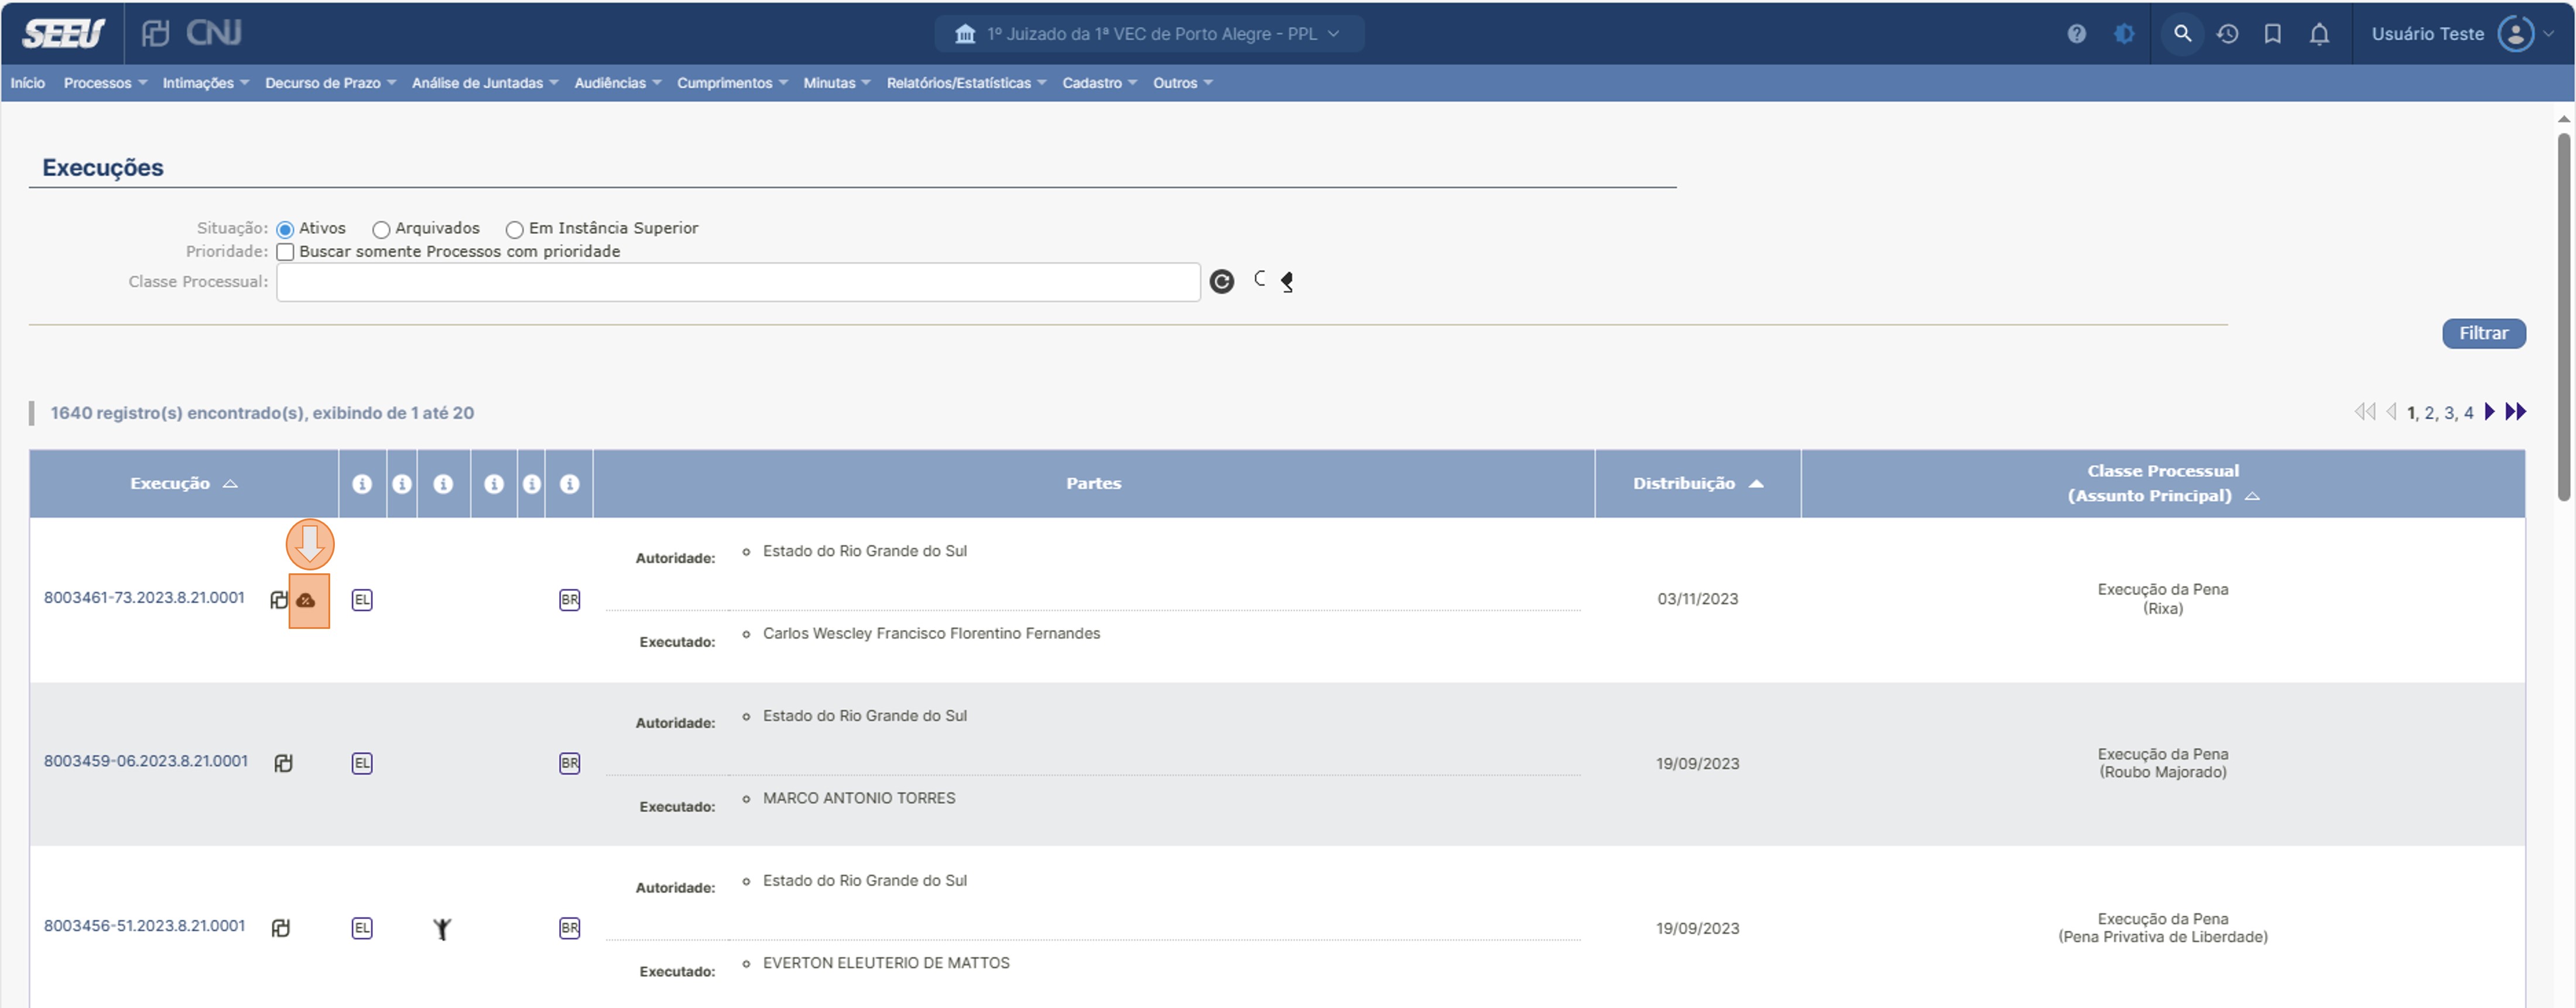Go to results page 3
The height and width of the screenshot is (1008, 2576).
click(2448, 412)
